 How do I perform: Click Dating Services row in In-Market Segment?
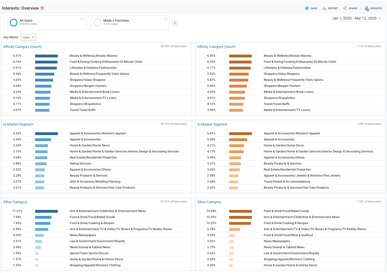click(x=80, y=164)
